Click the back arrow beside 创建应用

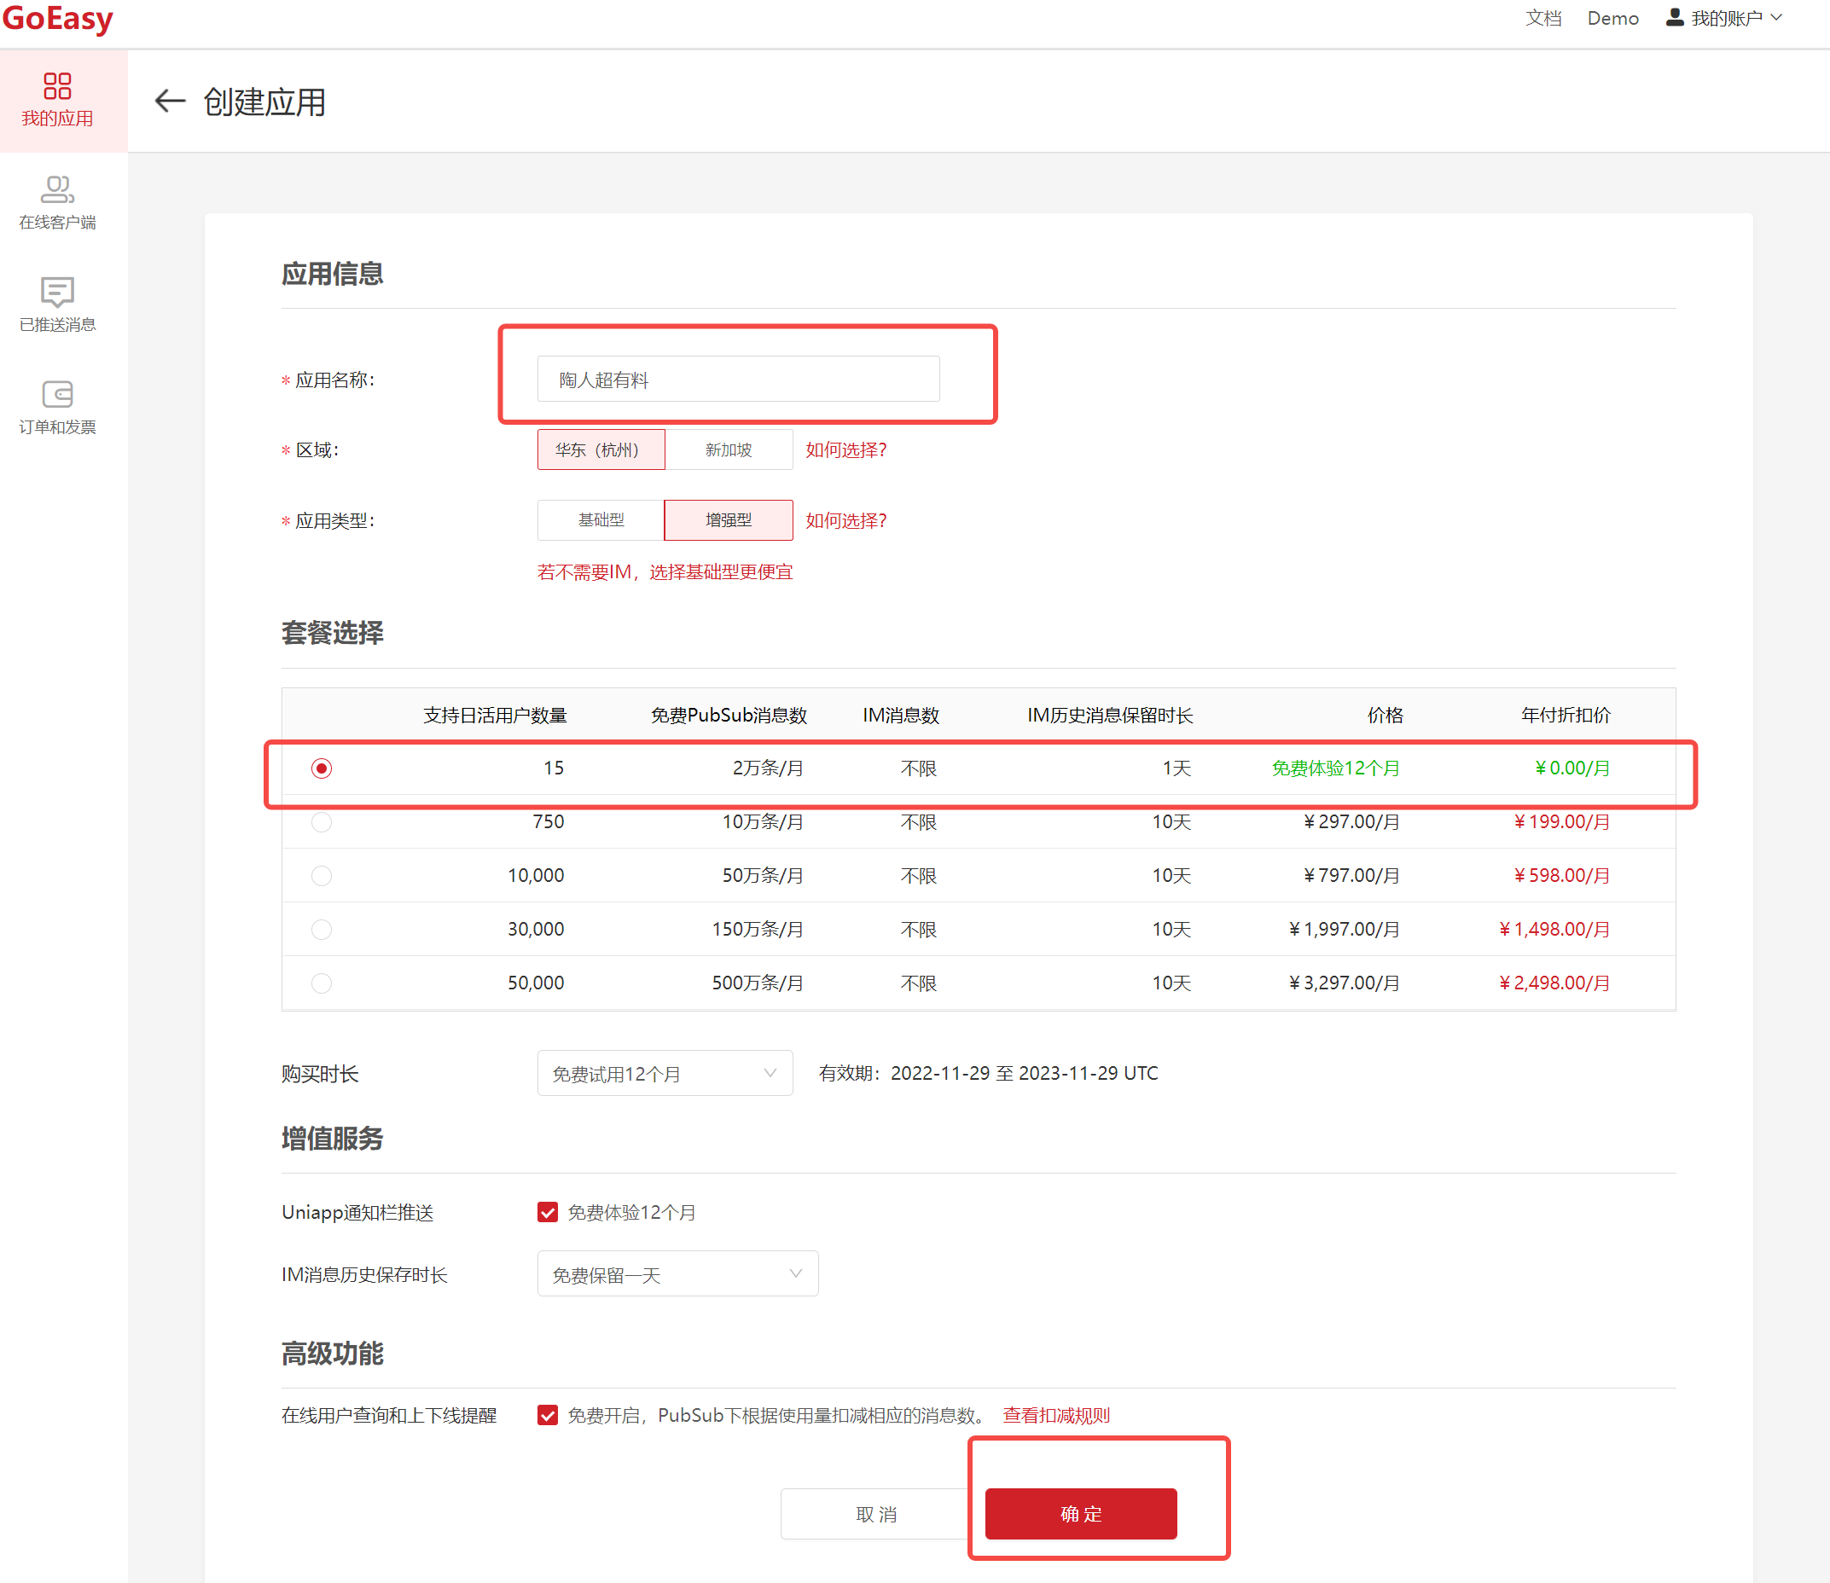170,101
